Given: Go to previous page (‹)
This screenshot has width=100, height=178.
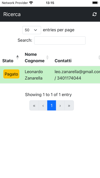Looking at the screenshot, I should pyautogui.click(x=43, y=105).
